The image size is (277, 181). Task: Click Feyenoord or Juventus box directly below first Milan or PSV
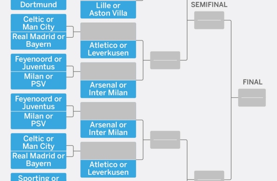pyautogui.click(x=38, y=102)
